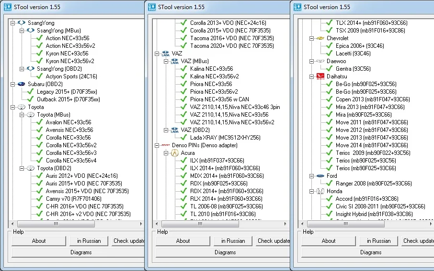Select Civic SI 2008-2011 entry
434x271 pixels.
pyautogui.click(x=380, y=206)
